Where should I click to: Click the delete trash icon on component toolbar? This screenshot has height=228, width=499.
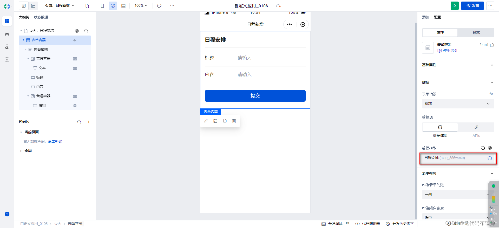(x=234, y=121)
